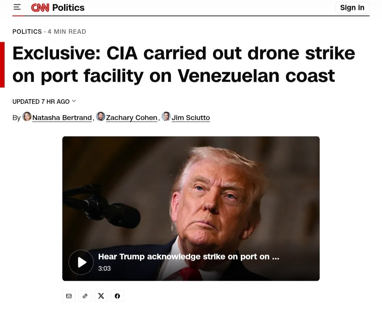Click Zachary Cohen's author avatar
The image size is (382, 309).
click(x=101, y=117)
